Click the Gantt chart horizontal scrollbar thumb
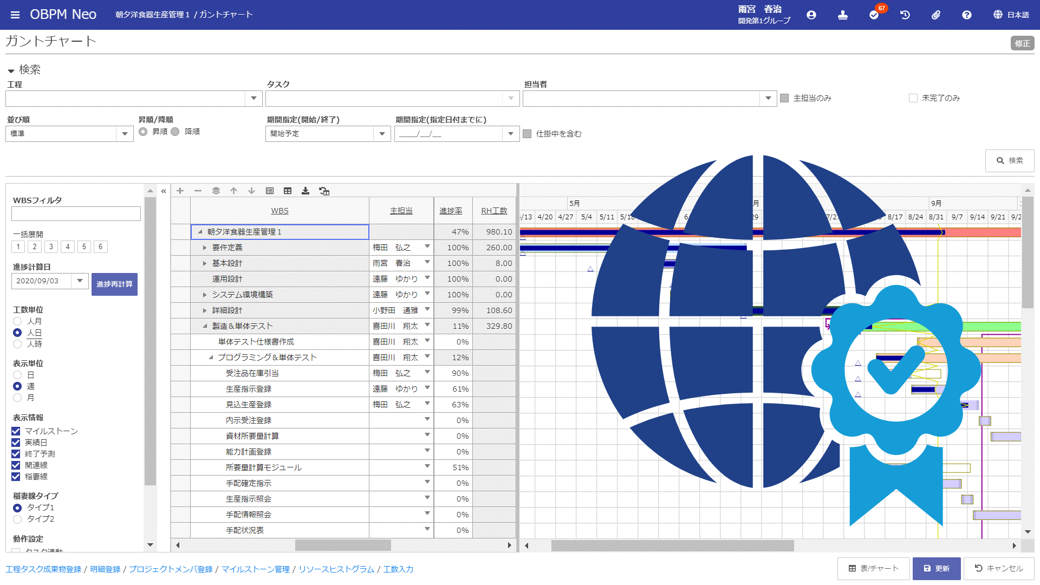Screen dimensions: 1040x585 point(672,545)
